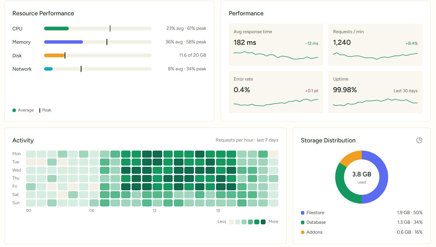The width and height of the screenshot is (436, 247).
Task: Click the '99.98%' uptime value
Action: tap(345, 90)
